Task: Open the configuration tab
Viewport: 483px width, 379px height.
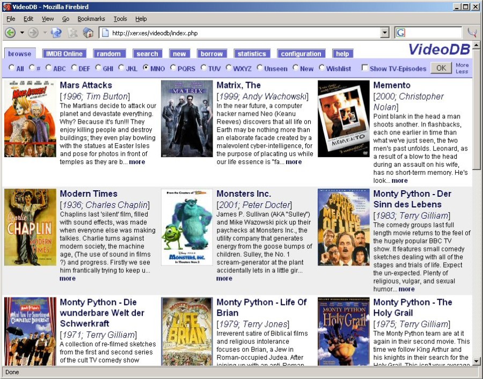Action: [301, 54]
